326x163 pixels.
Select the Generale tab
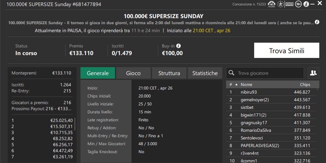pyautogui.click(x=98, y=73)
